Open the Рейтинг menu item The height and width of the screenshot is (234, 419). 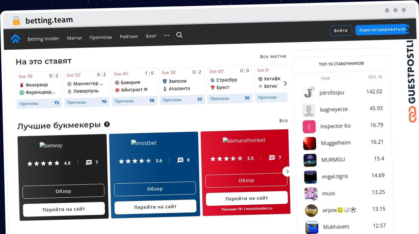pyautogui.click(x=129, y=36)
